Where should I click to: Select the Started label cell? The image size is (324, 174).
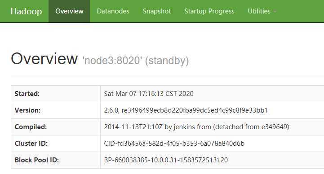coord(56,94)
